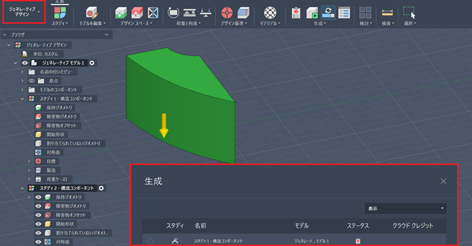The width and height of the screenshot is (472, 246).
Task: Open the ジェネレーティブ デザイン workspace switcher
Action: tap(24, 11)
